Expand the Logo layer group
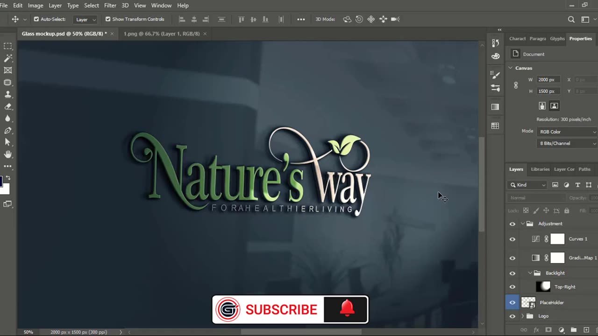The width and height of the screenshot is (598, 336). coord(523,316)
